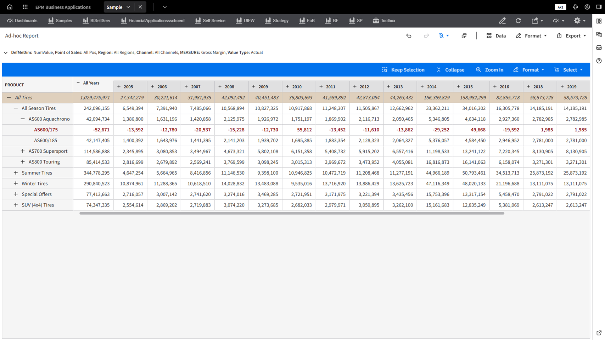Screen dimensions: 605x340
Task: Expand the 2005 year column
Action: click(119, 86)
